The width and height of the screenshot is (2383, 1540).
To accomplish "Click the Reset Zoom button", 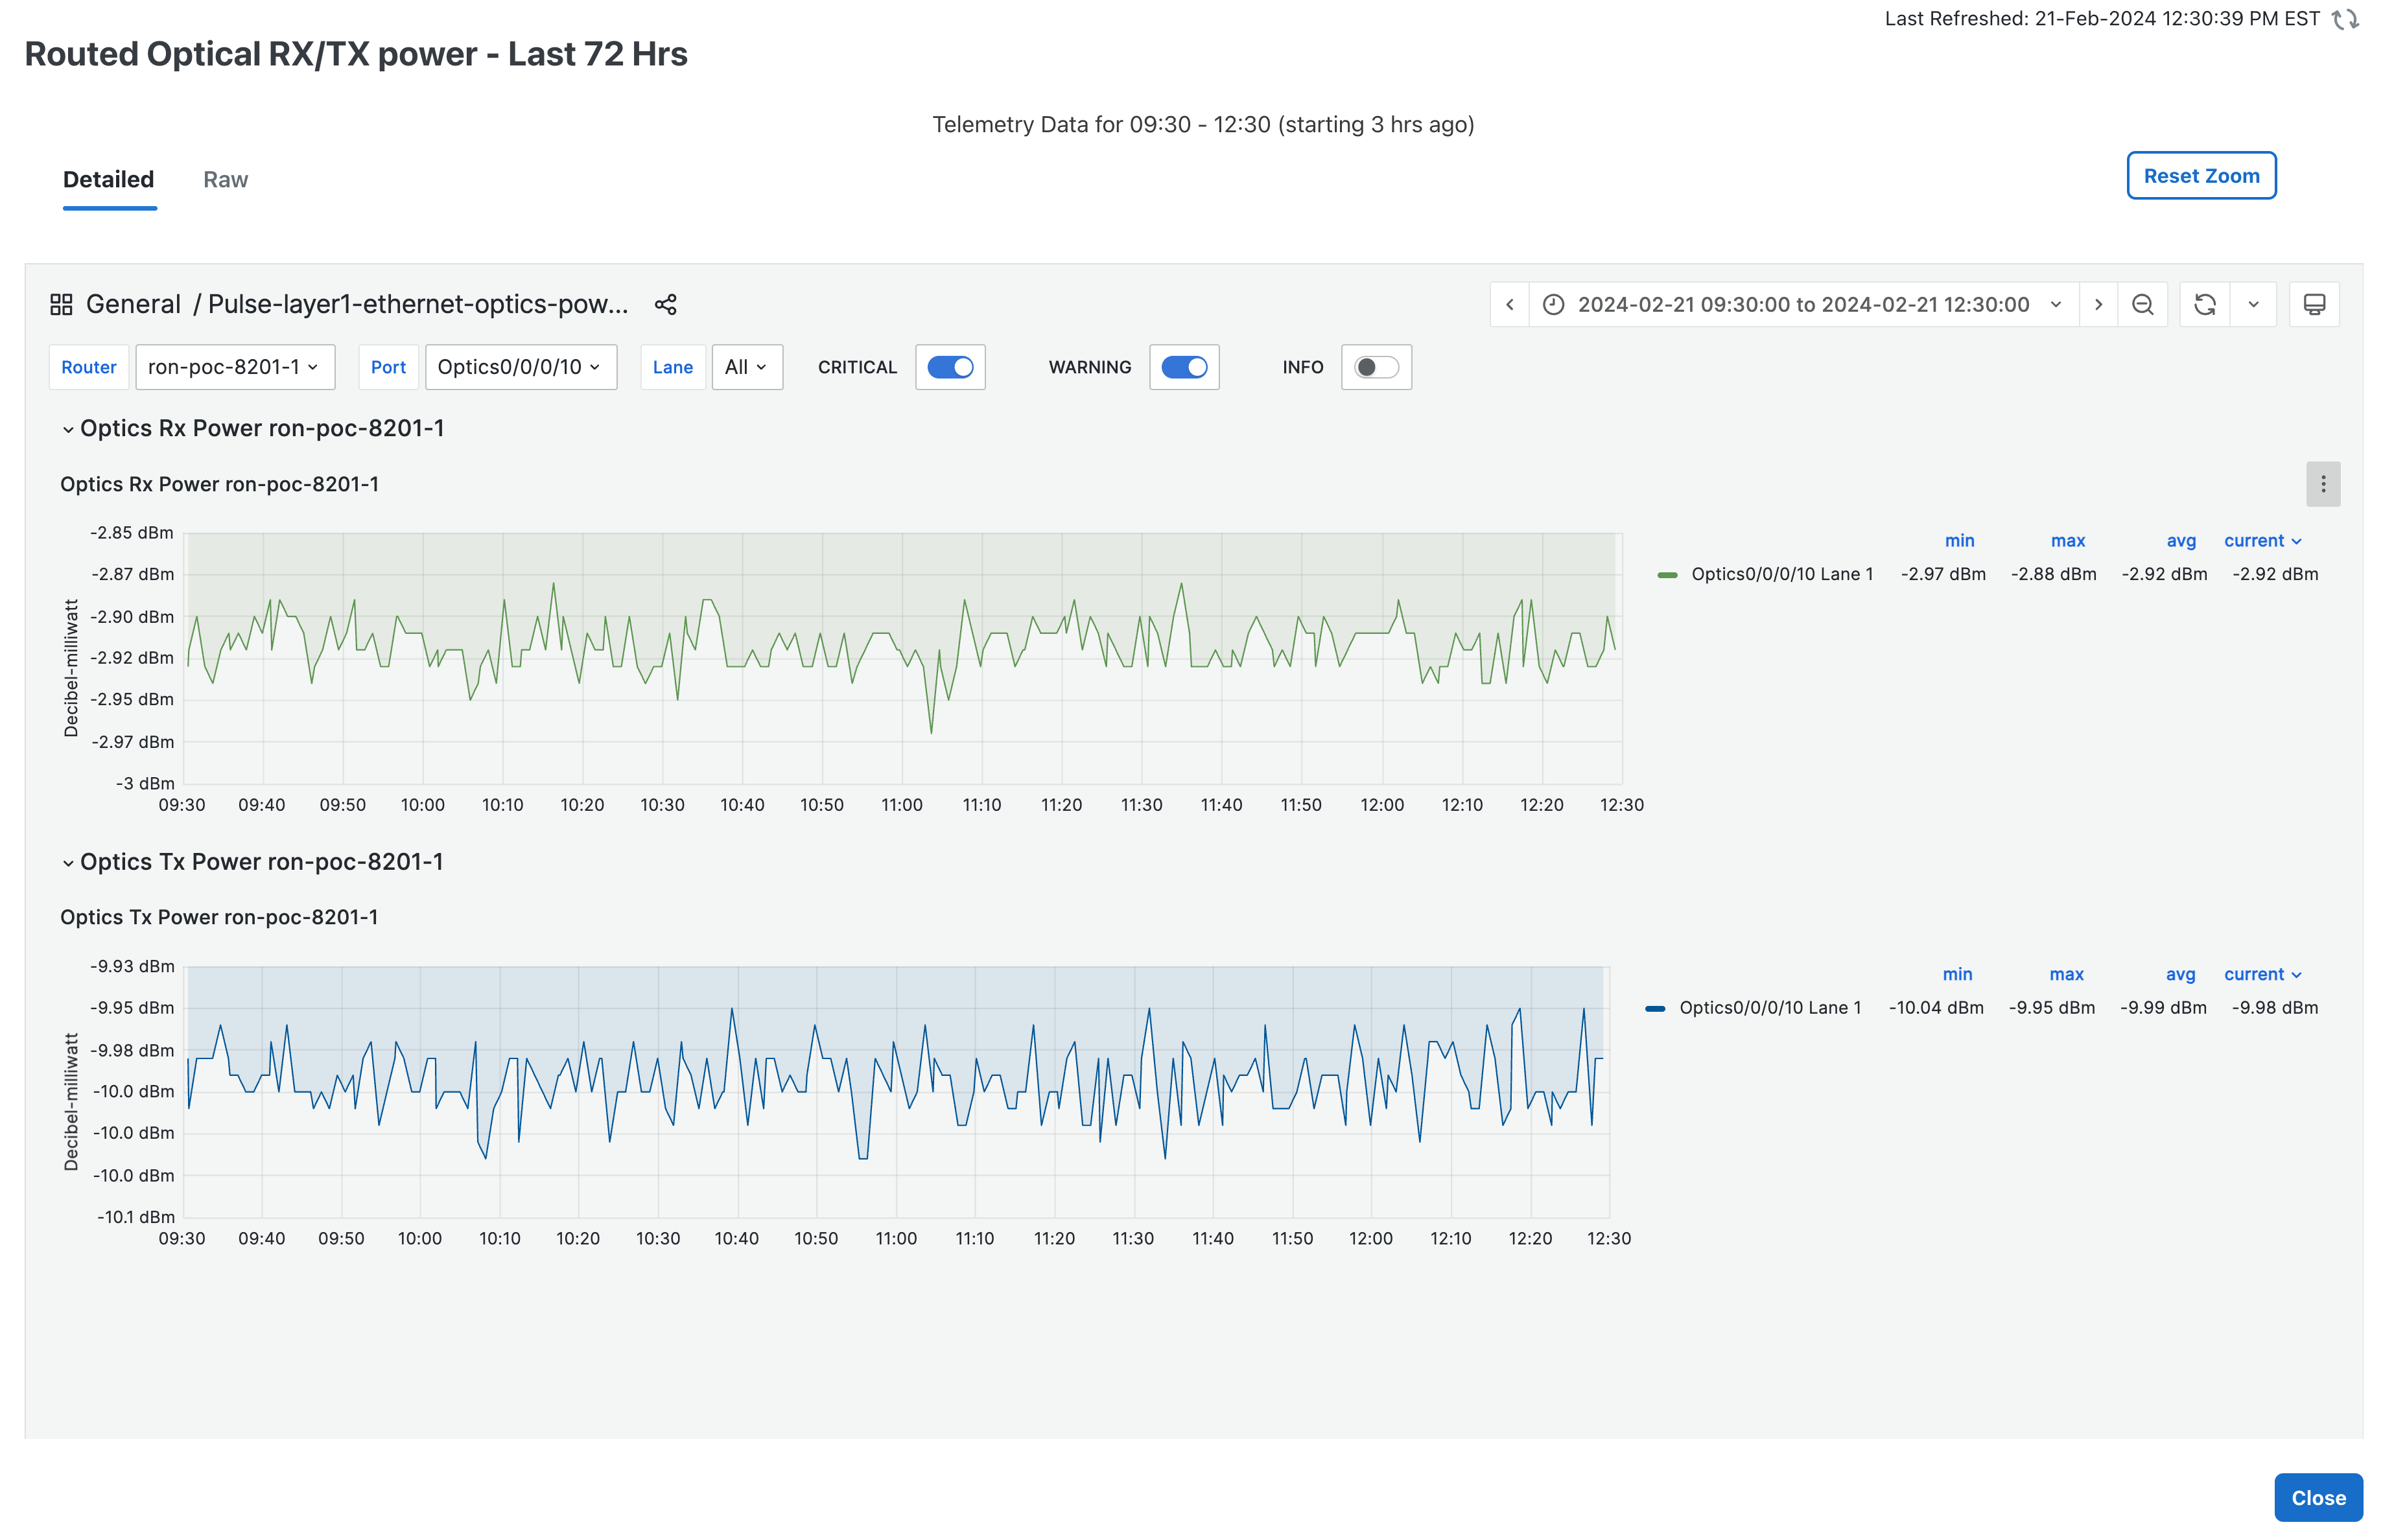I will coord(2200,176).
